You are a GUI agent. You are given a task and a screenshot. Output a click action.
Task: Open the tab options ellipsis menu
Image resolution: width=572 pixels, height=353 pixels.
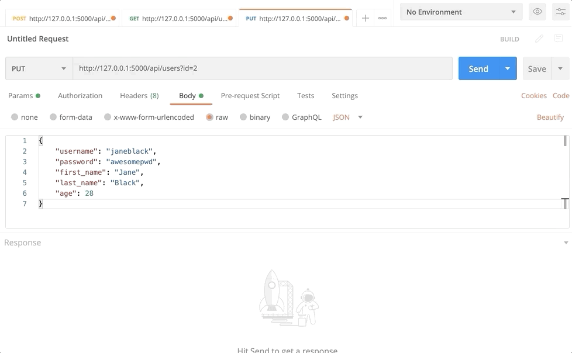click(383, 18)
